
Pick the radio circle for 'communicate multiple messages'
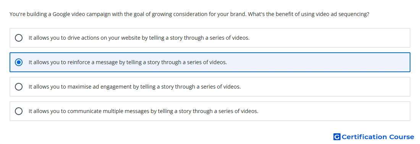click(19, 111)
